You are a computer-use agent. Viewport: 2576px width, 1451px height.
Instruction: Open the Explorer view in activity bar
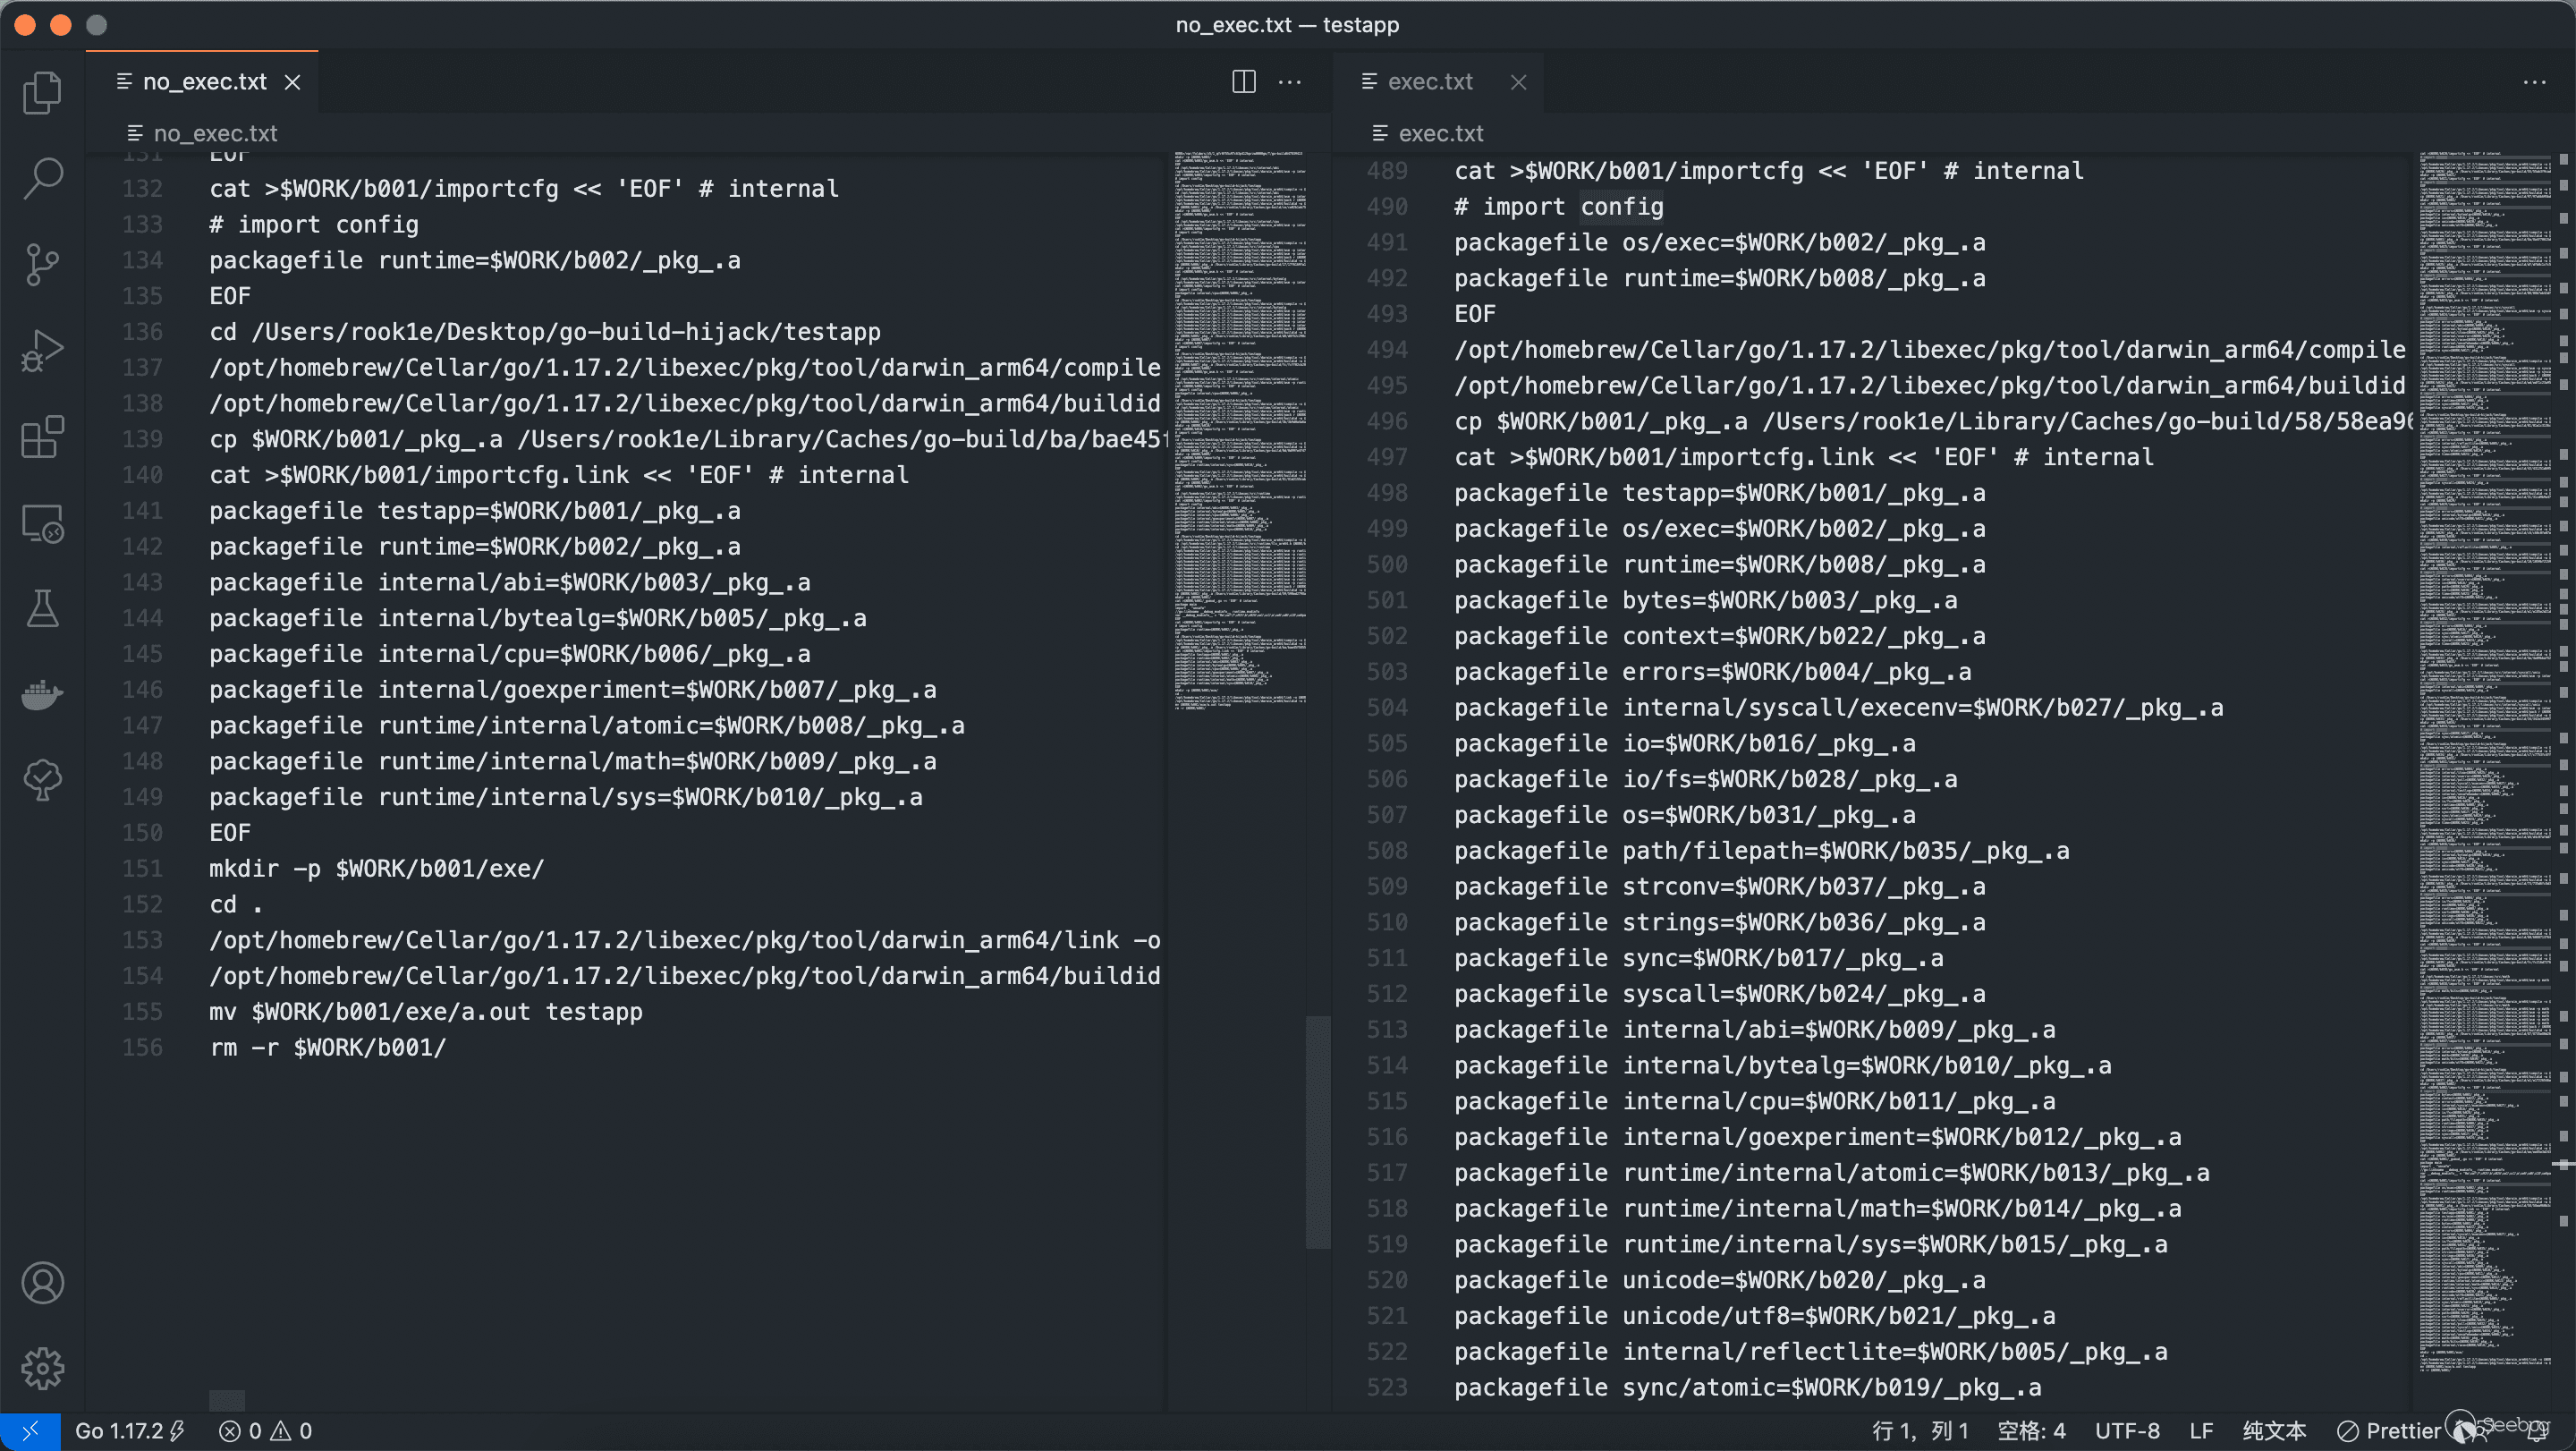pyautogui.click(x=42, y=92)
